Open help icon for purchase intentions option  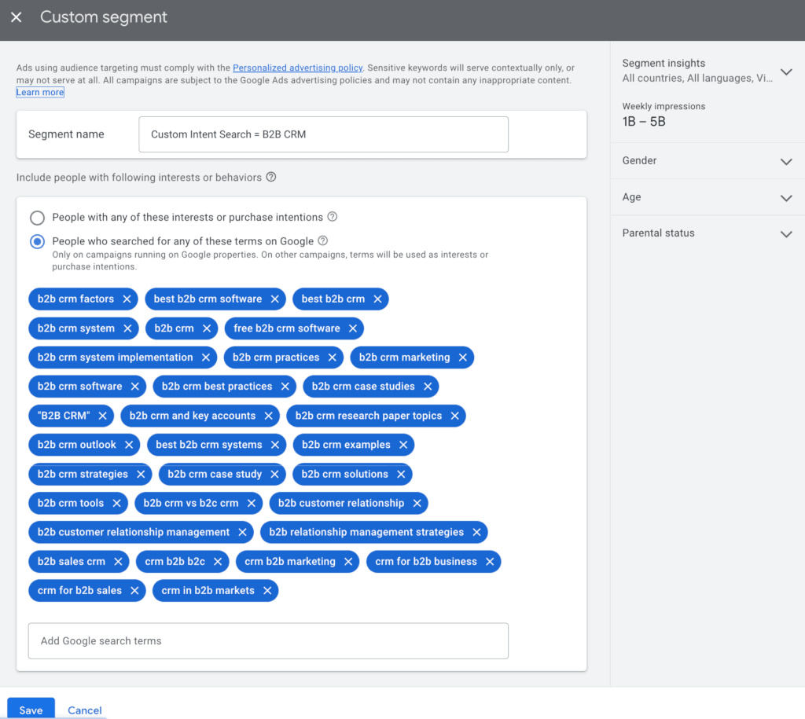coord(333,217)
